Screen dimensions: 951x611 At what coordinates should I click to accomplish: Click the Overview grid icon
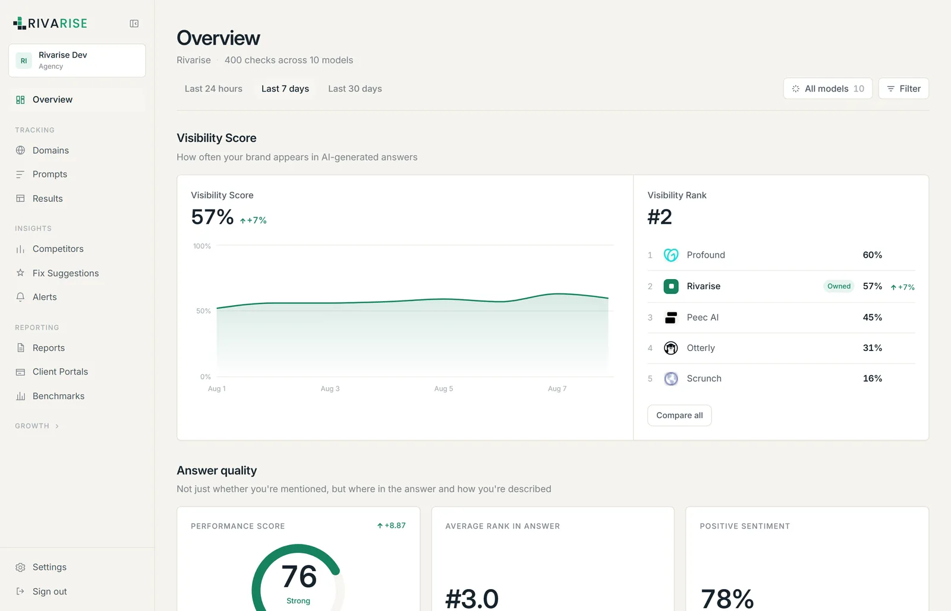click(x=20, y=100)
